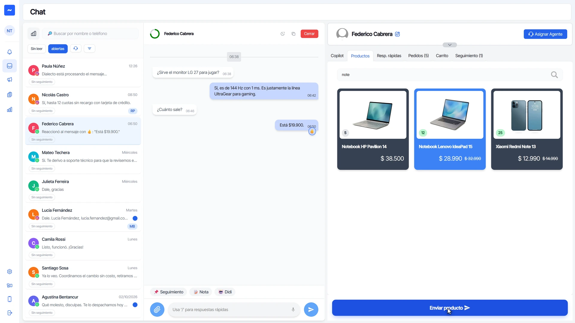Click the copy icon in chat header

tap(293, 34)
